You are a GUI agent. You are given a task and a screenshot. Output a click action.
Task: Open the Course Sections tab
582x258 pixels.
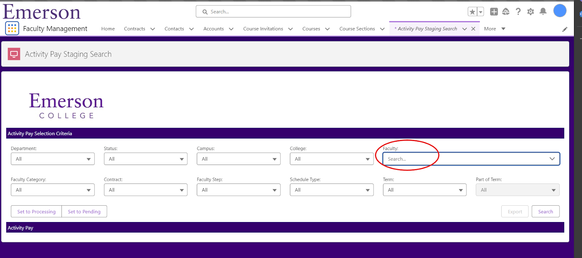coord(357,29)
